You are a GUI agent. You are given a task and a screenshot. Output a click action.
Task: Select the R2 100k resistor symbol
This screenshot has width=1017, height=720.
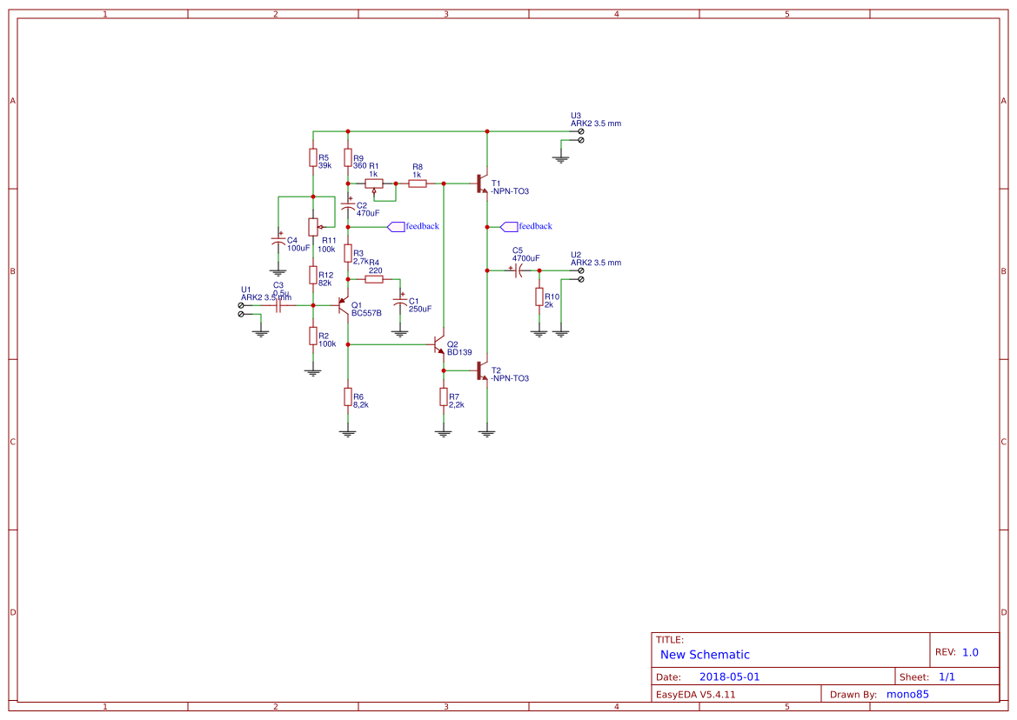click(313, 336)
